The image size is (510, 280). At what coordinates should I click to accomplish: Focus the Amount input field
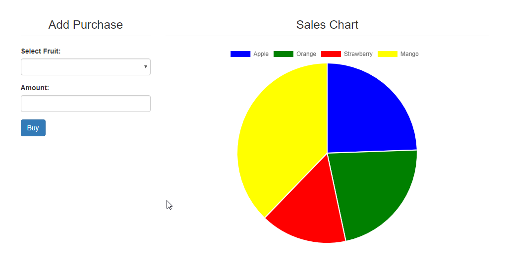click(86, 104)
